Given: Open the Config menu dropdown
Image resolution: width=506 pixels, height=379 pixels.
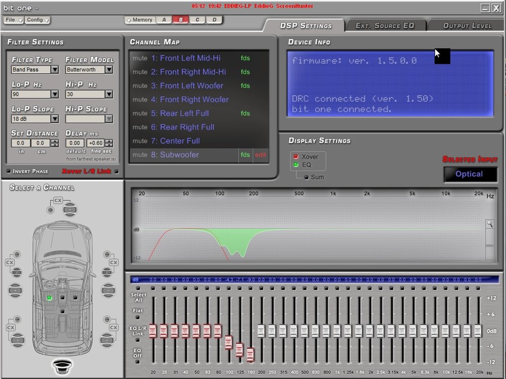Looking at the screenshot, I should coord(37,20).
